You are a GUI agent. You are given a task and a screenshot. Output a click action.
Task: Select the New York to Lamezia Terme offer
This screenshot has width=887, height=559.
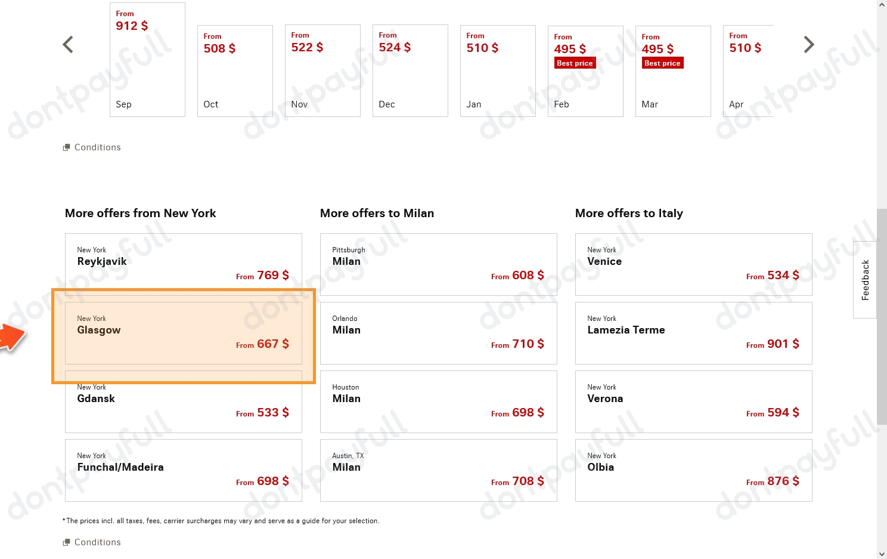click(693, 333)
